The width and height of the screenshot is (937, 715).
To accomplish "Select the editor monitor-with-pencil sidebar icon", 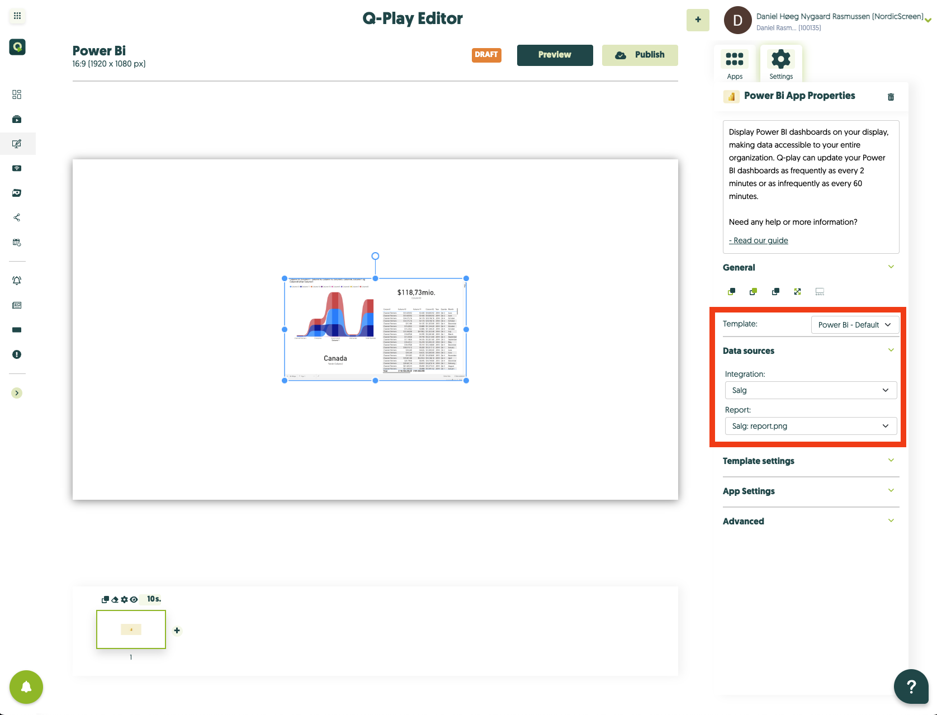I will [17, 144].
